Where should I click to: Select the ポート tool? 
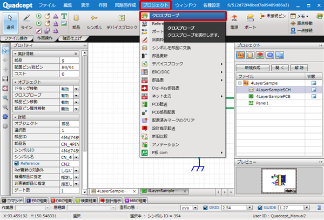click(x=250, y=22)
